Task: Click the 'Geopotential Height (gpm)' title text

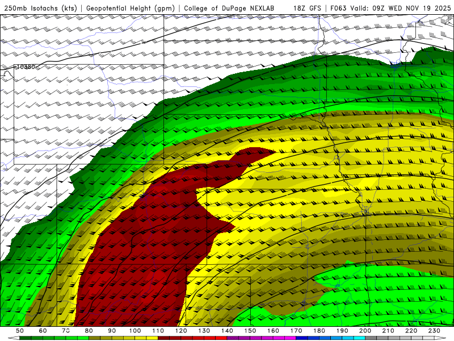Action: [131, 8]
